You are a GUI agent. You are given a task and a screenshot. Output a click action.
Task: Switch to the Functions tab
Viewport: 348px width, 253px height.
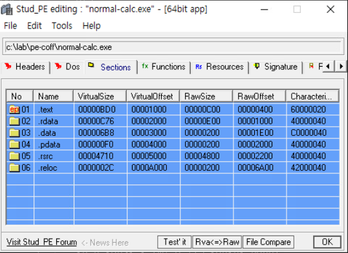[164, 67]
